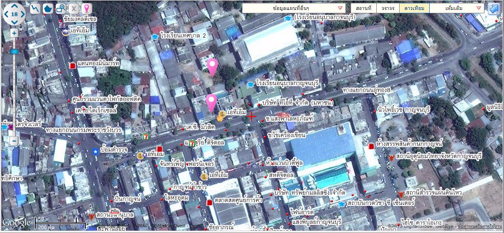Select the pink place-marker tool in toolbar
Image resolution: width=504 pixels, height=233 pixels.
[86, 9]
